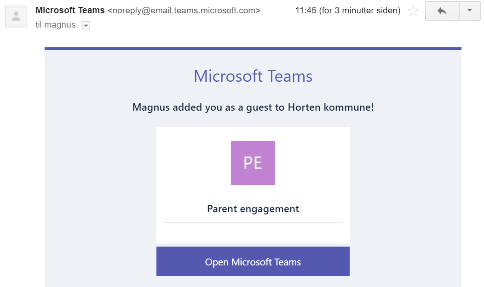Click the large Microsoft Teams heading
This screenshot has width=484, height=287.
pyautogui.click(x=253, y=76)
